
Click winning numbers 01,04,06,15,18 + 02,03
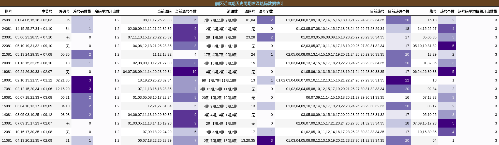34,20
